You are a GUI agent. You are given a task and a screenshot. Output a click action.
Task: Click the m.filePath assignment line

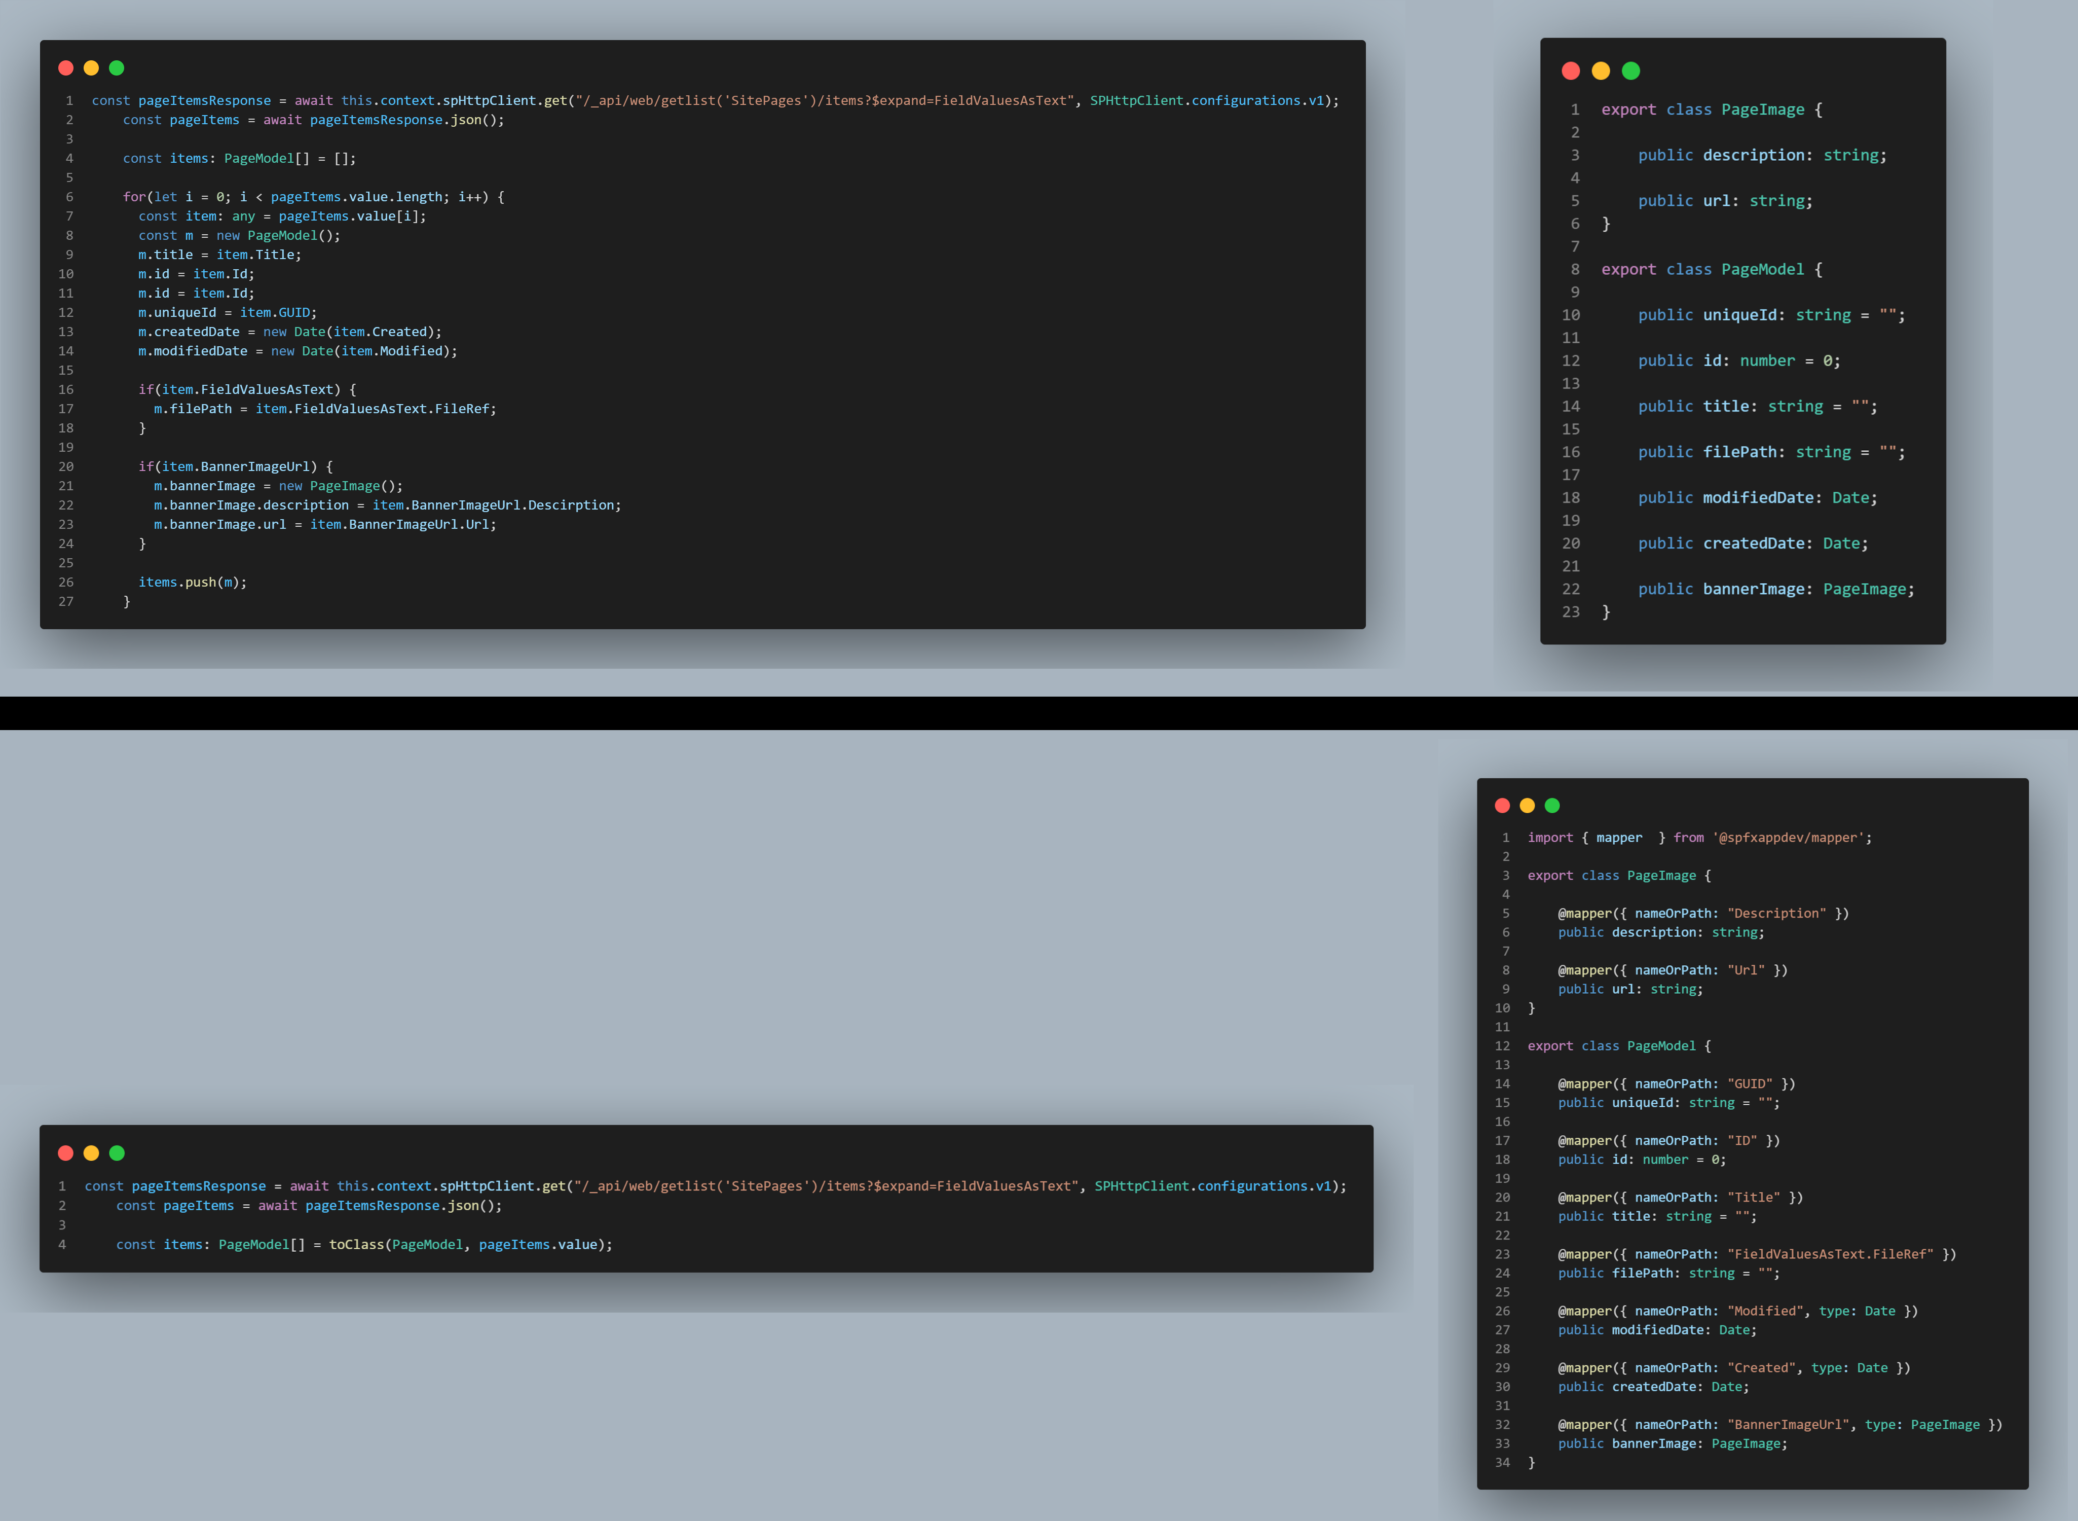pyautogui.click(x=325, y=409)
